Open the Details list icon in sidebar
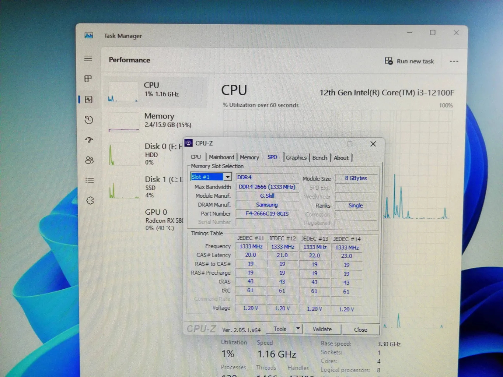The height and width of the screenshot is (377, 503). click(x=90, y=180)
